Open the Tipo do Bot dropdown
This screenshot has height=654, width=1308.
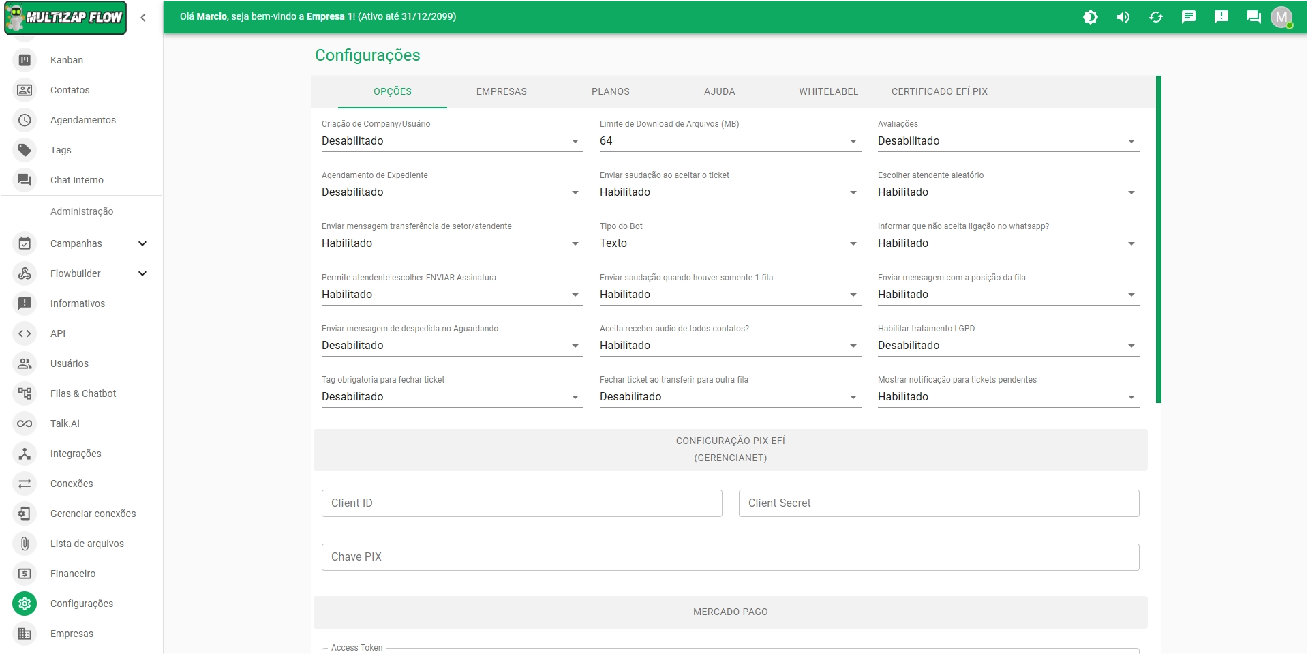coord(729,243)
